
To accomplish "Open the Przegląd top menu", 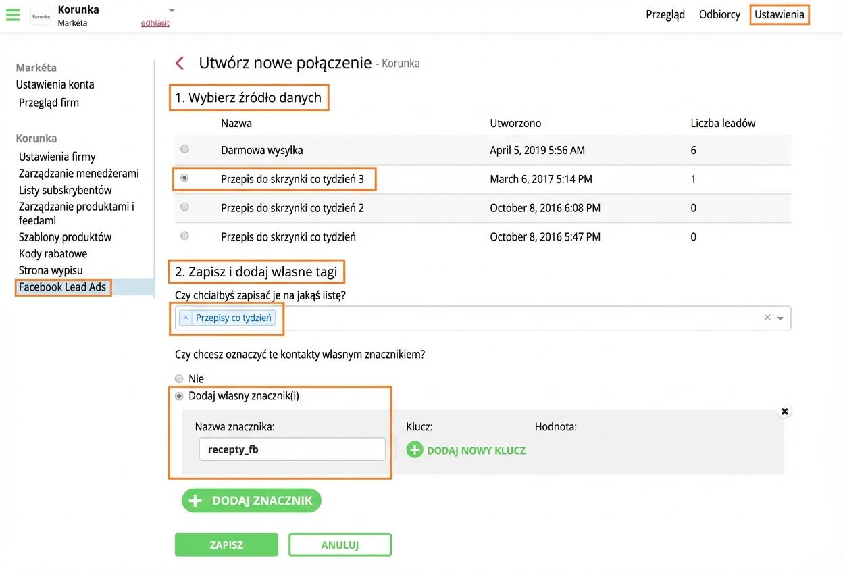I will point(665,14).
